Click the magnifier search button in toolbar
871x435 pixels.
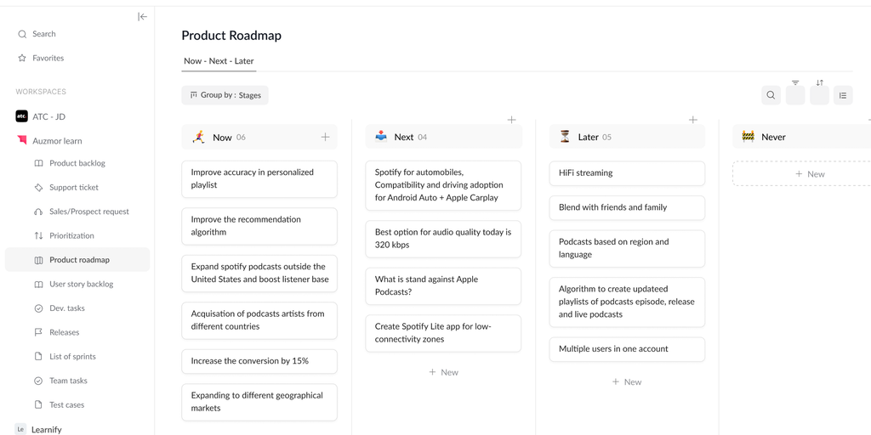tap(771, 95)
